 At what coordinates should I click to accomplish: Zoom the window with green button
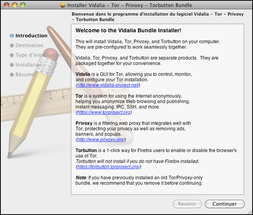pyautogui.click(x=23, y=5)
